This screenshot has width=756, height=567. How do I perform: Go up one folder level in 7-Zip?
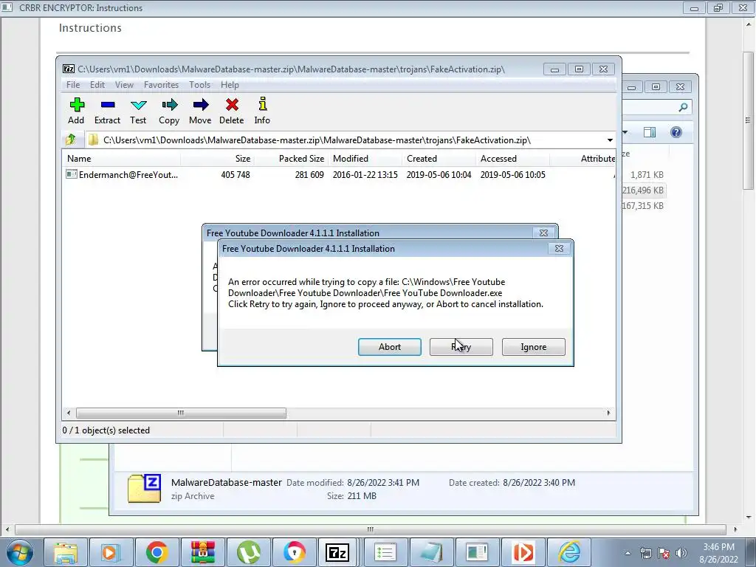(71, 140)
